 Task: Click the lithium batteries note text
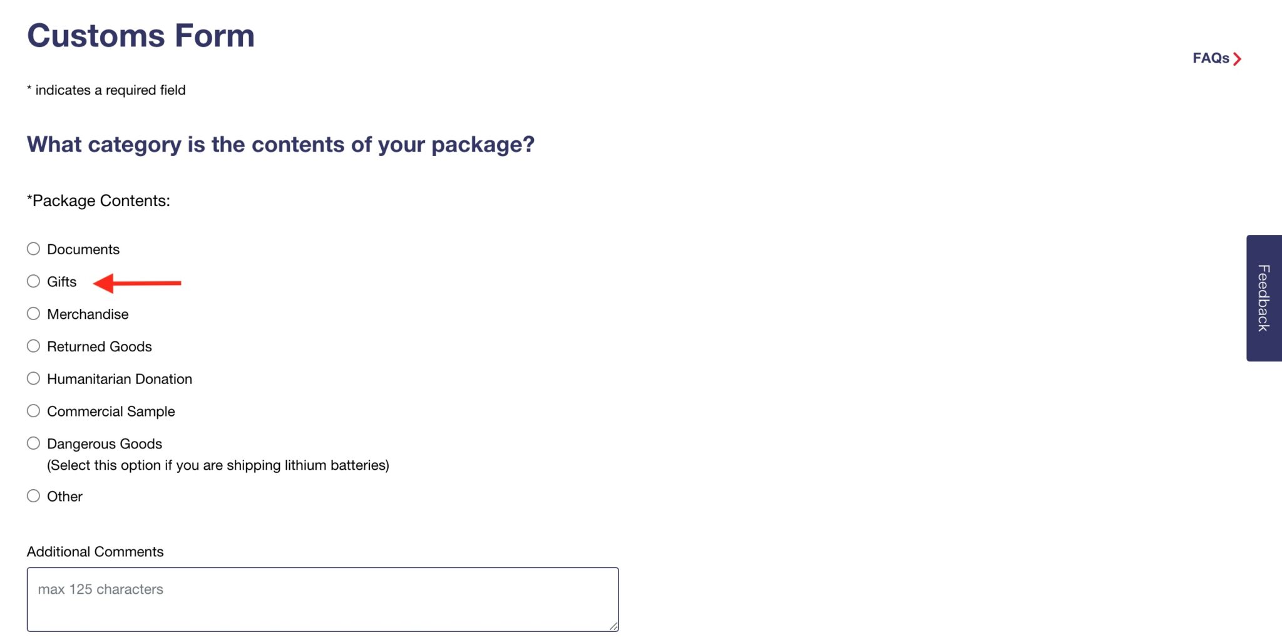click(218, 465)
